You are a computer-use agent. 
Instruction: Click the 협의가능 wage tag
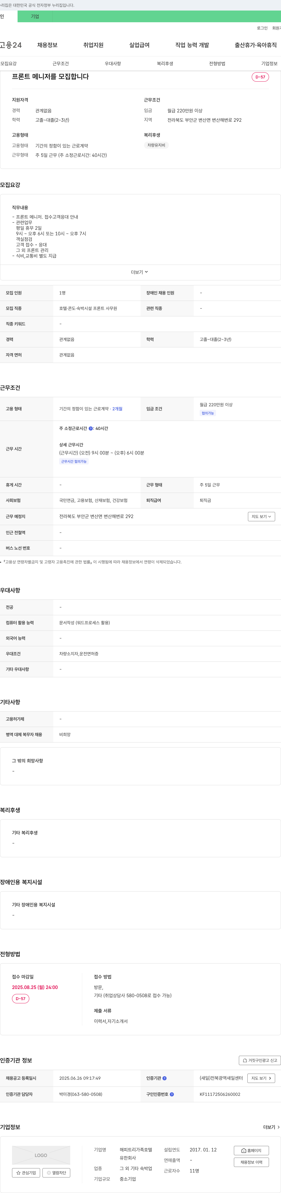208,413
